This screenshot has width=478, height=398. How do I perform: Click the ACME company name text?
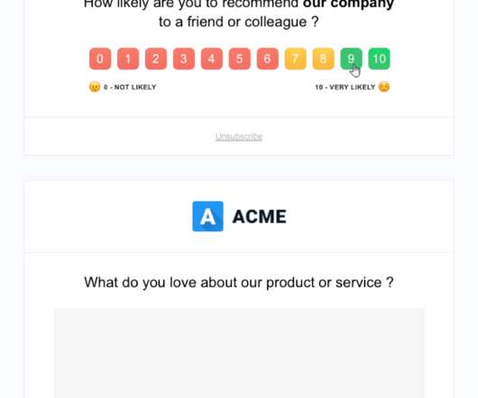coord(260,217)
